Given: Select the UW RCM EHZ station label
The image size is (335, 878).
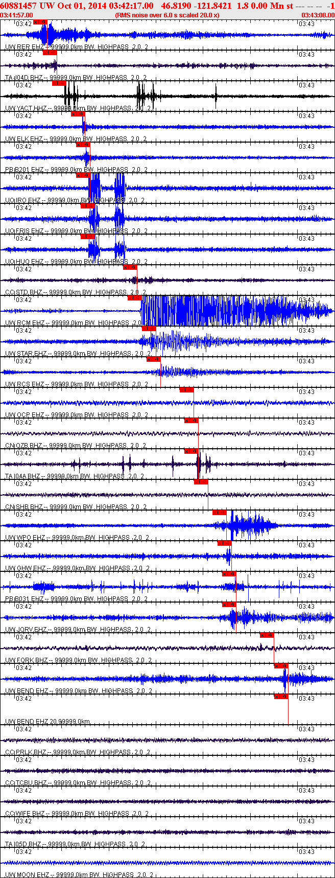Looking at the screenshot, I should 77,322.
